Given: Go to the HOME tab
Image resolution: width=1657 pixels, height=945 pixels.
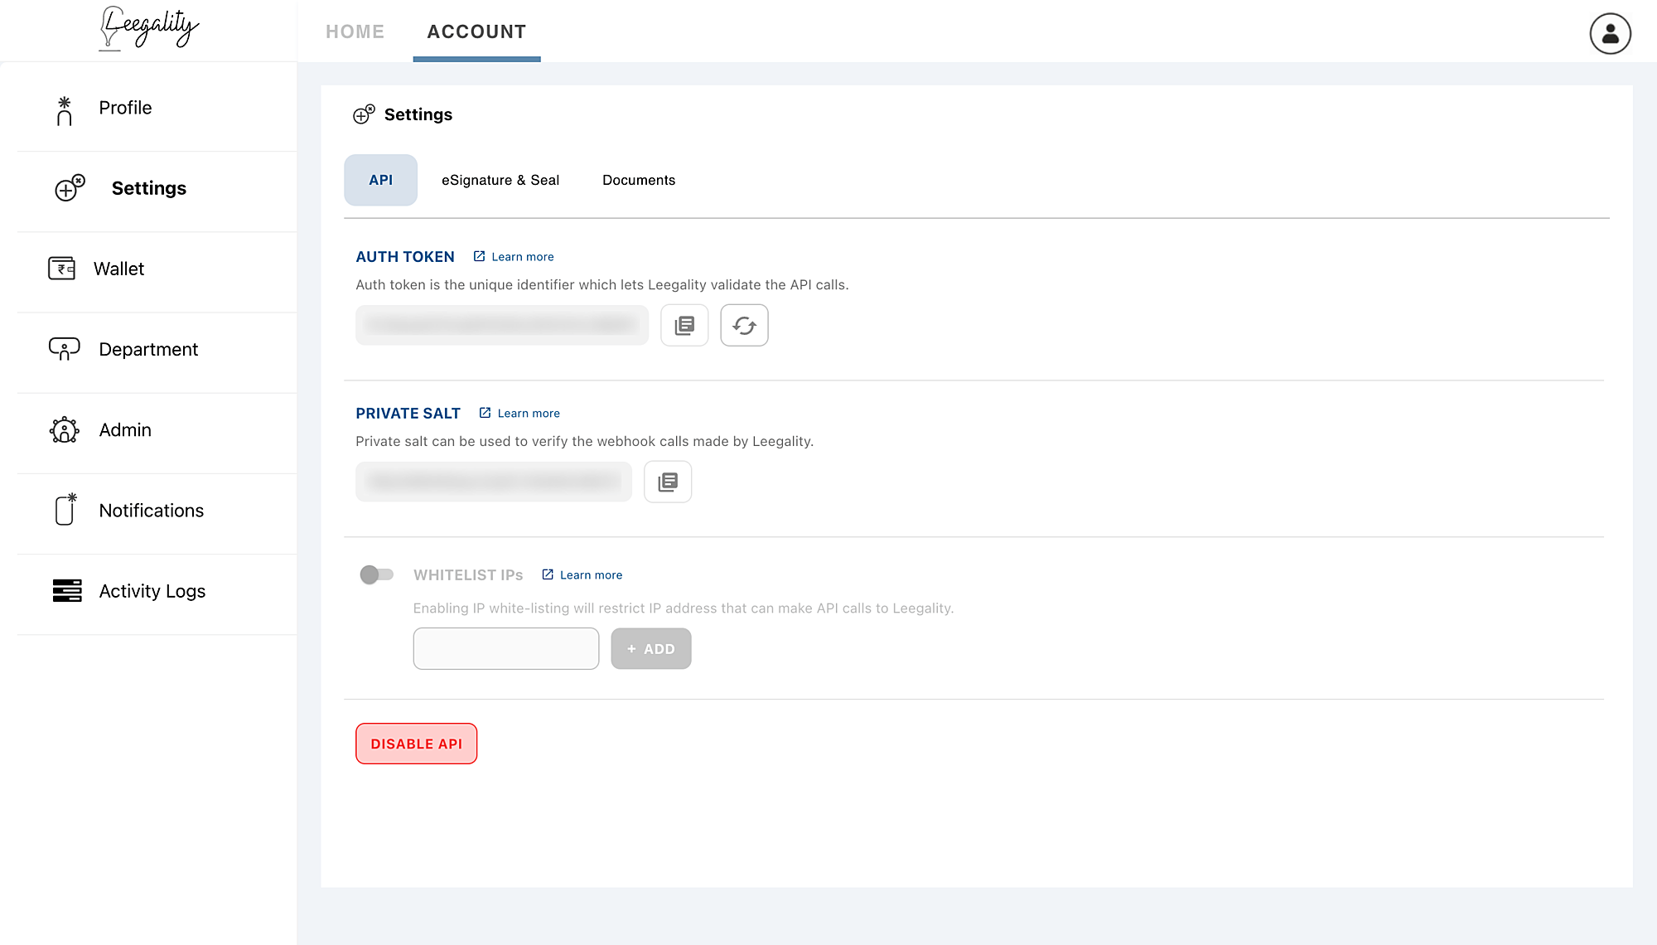Looking at the screenshot, I should tap(355, 32).
